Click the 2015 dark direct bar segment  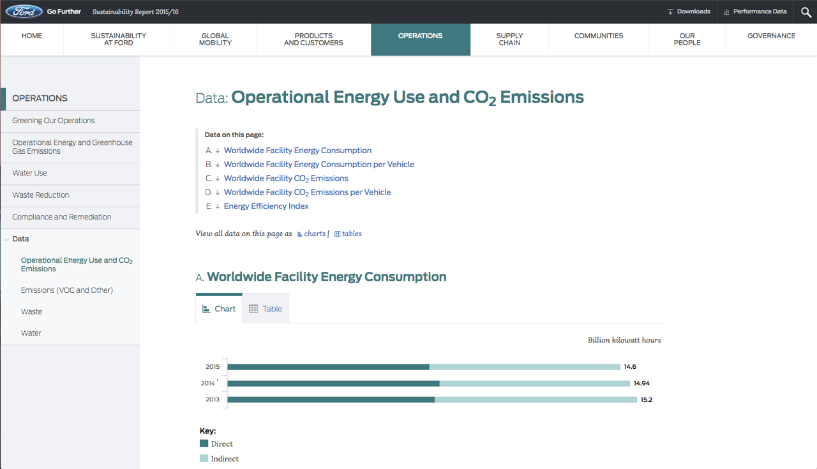pyautogui.click(x=328, y=367)
